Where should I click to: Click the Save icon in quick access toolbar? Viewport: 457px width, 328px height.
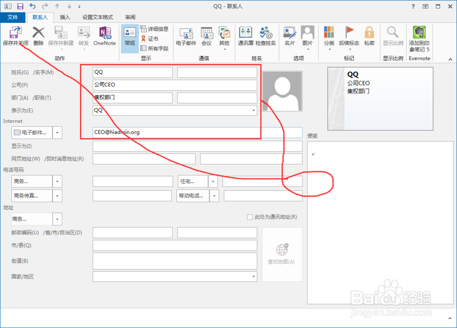(20, 6)
